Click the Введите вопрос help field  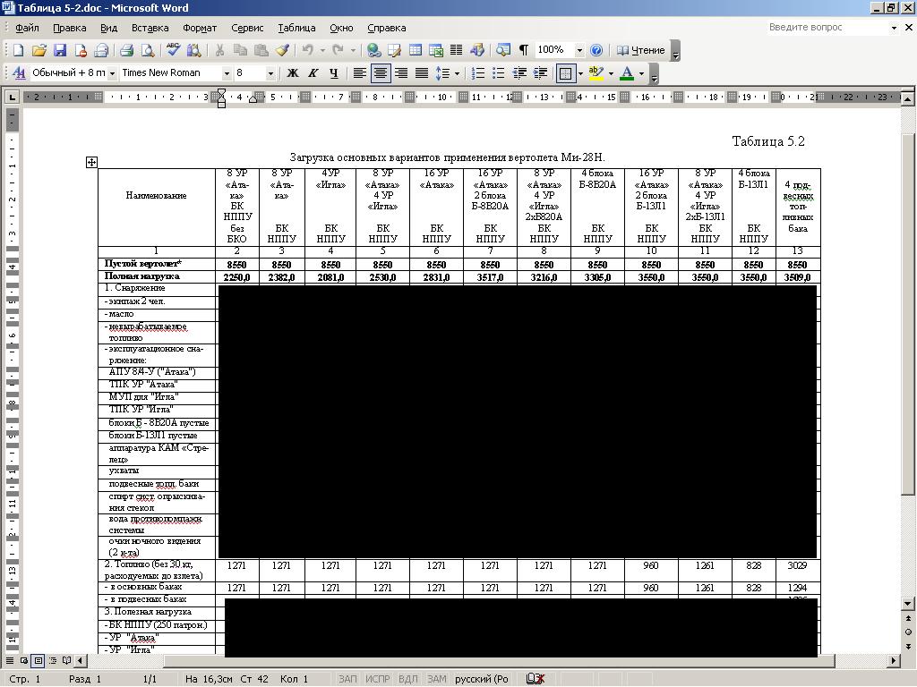point(828,27)
